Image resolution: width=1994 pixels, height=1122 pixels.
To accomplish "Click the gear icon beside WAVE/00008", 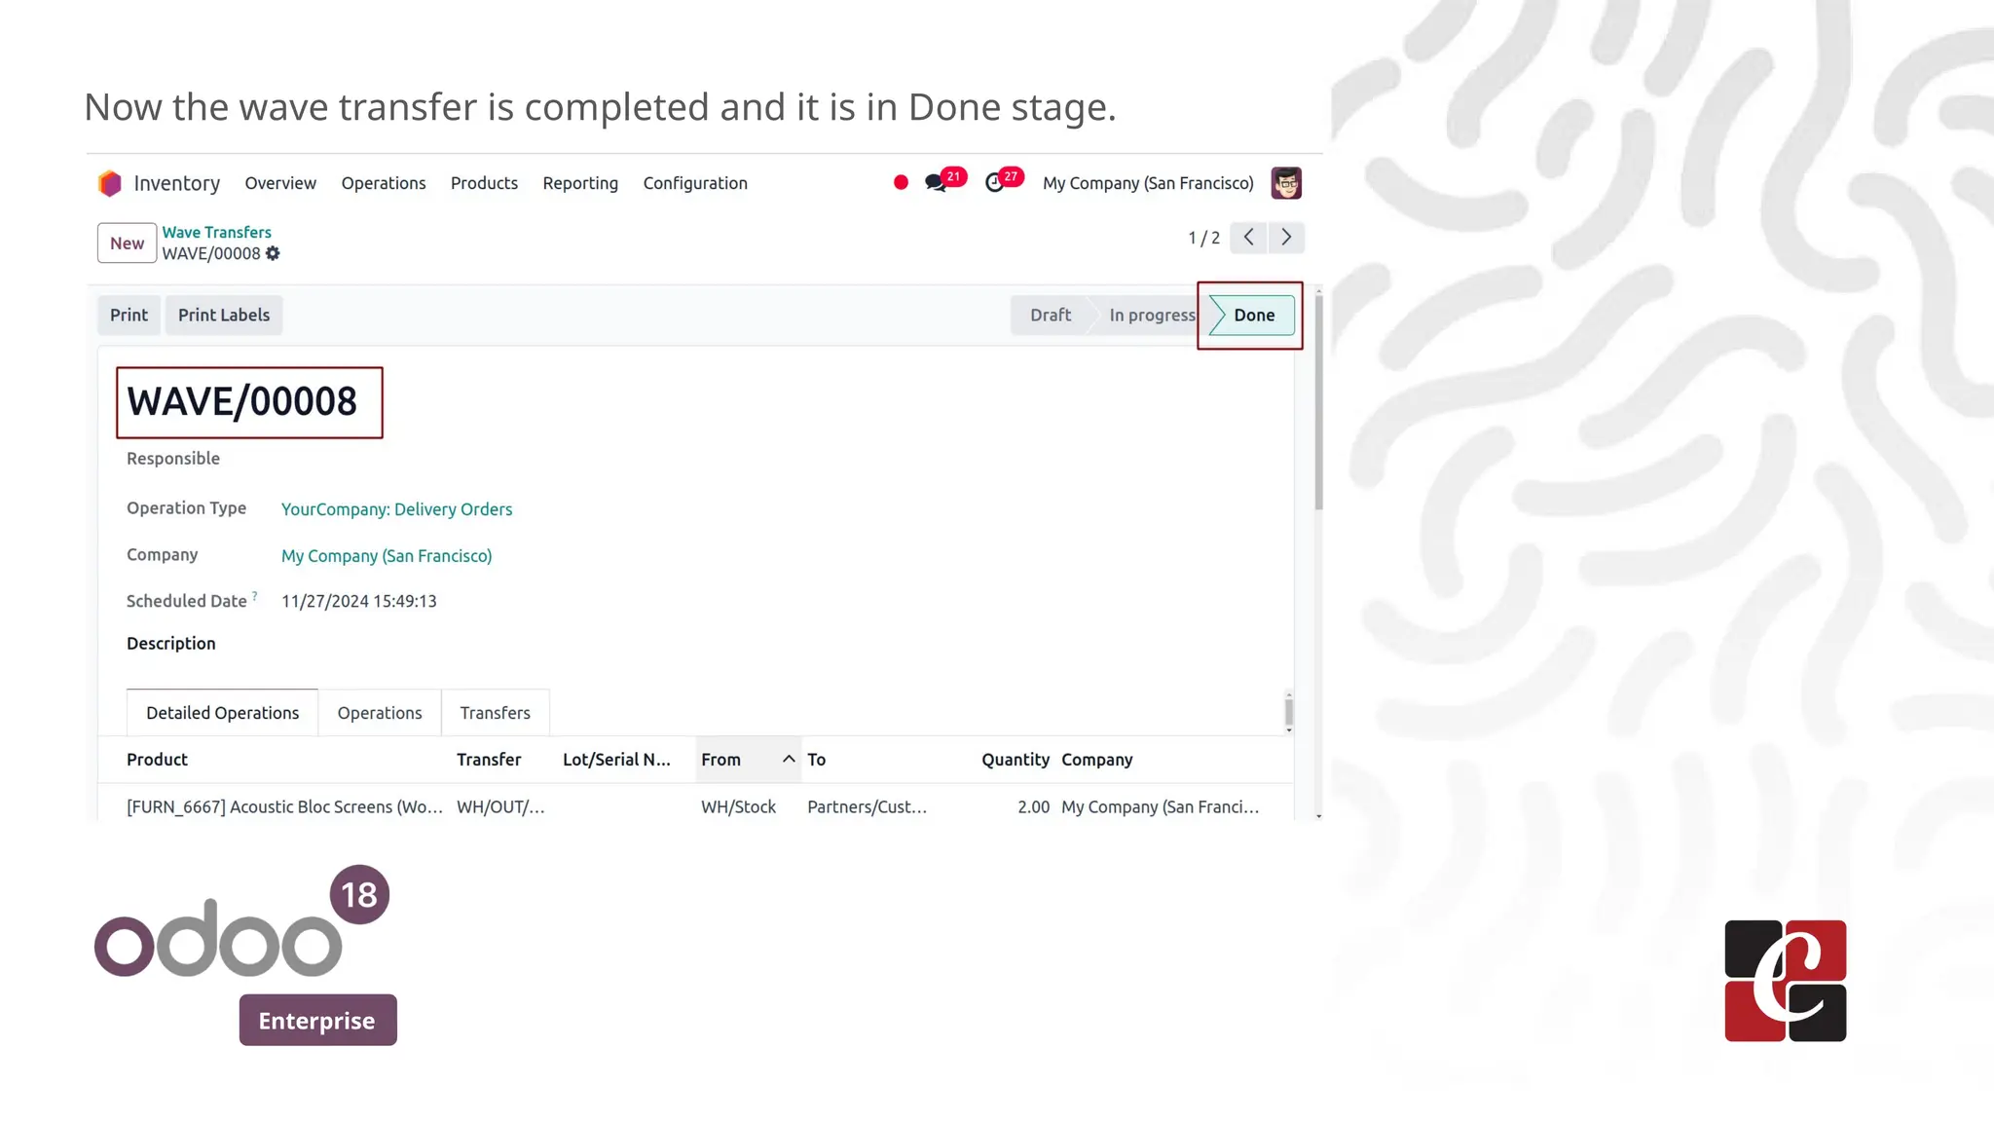I will tap(274, 254).
